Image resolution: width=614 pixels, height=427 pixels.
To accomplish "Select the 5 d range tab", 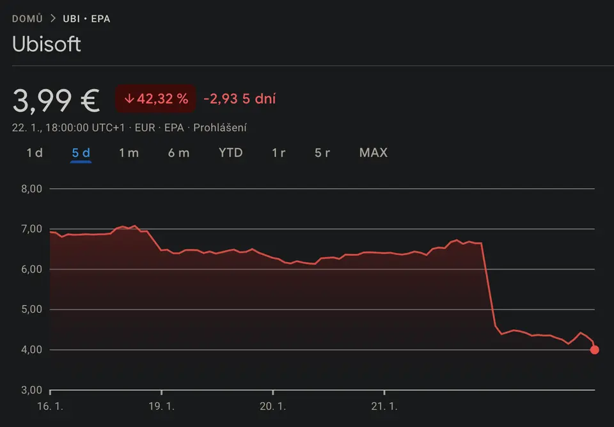I will pos(81,153).
